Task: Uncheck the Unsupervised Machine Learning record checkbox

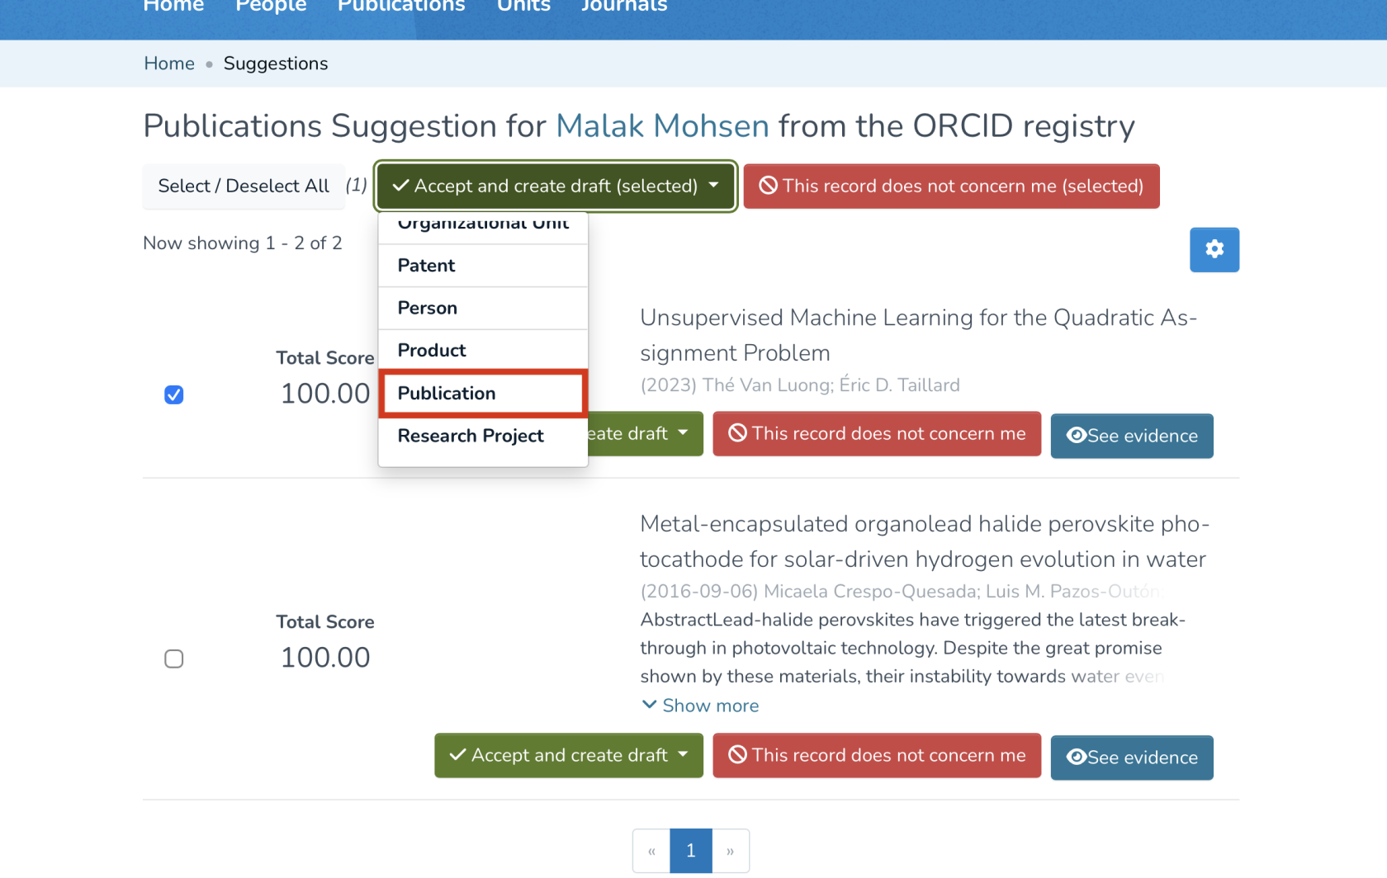Action: [x=173, y=394]
